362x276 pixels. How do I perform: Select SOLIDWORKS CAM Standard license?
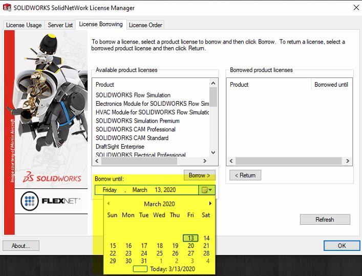tap(132, 138)
